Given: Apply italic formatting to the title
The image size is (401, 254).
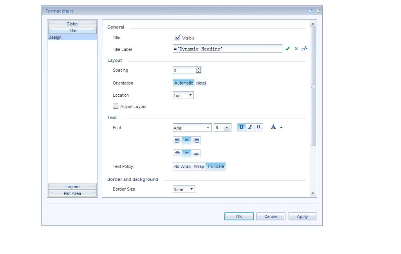Looking at the screenshot, I should pos(250,127).
